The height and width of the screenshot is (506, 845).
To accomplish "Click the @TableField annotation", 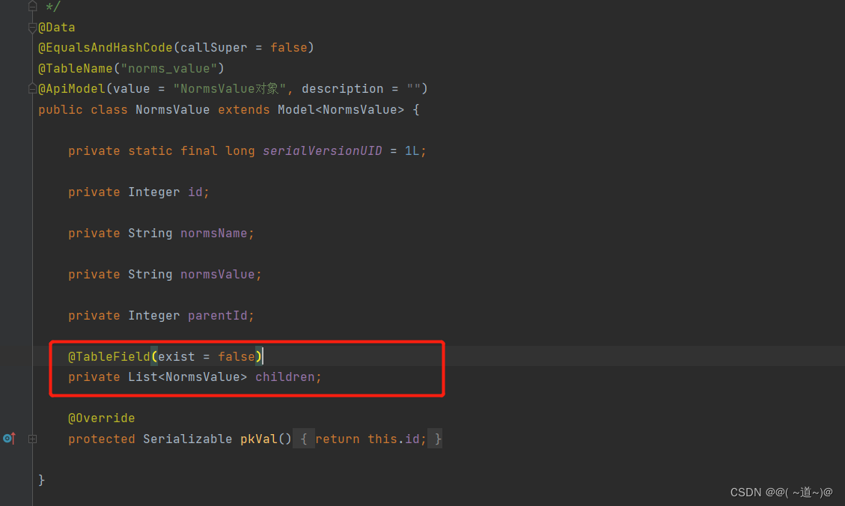I will 109,357.
